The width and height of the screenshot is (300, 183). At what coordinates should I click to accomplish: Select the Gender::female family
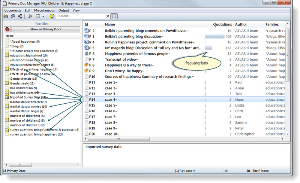(23, 79)
